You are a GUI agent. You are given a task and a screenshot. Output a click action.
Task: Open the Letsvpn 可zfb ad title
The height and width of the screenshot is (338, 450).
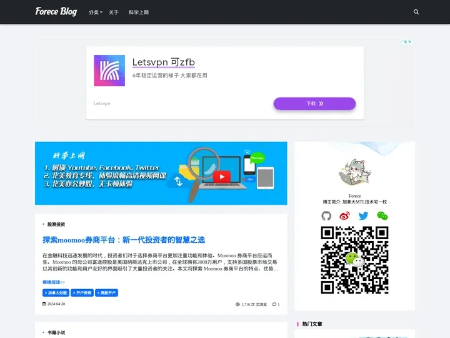[x=164, y=62]
